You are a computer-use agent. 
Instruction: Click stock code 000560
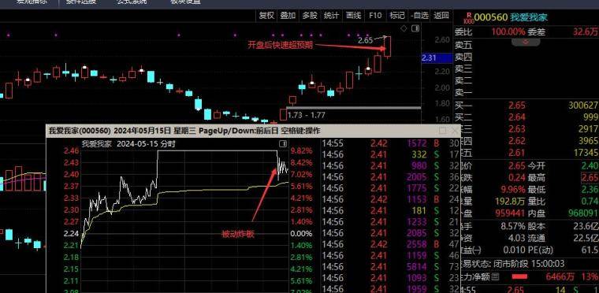(491, 17)
